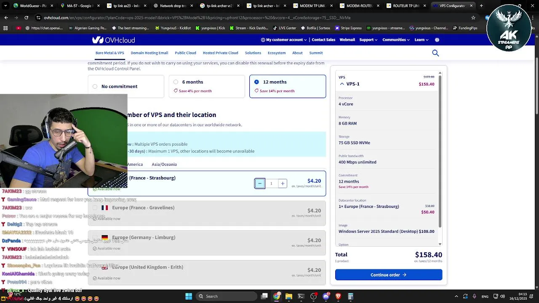The height and width of the screenshot is (303, 539).
Task: Open Algerian Gaming bookmark
Action: 87,28
